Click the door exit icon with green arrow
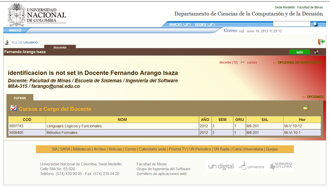Image resolution: width=330 pixels, height=189 pixels. click(x=321, y=42)
